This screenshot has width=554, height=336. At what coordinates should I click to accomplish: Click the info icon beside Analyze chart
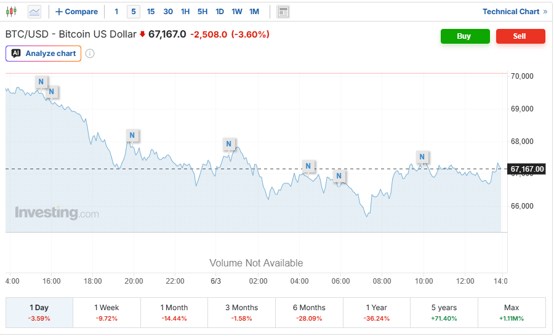pyautogui.click(x=90, y=54)
